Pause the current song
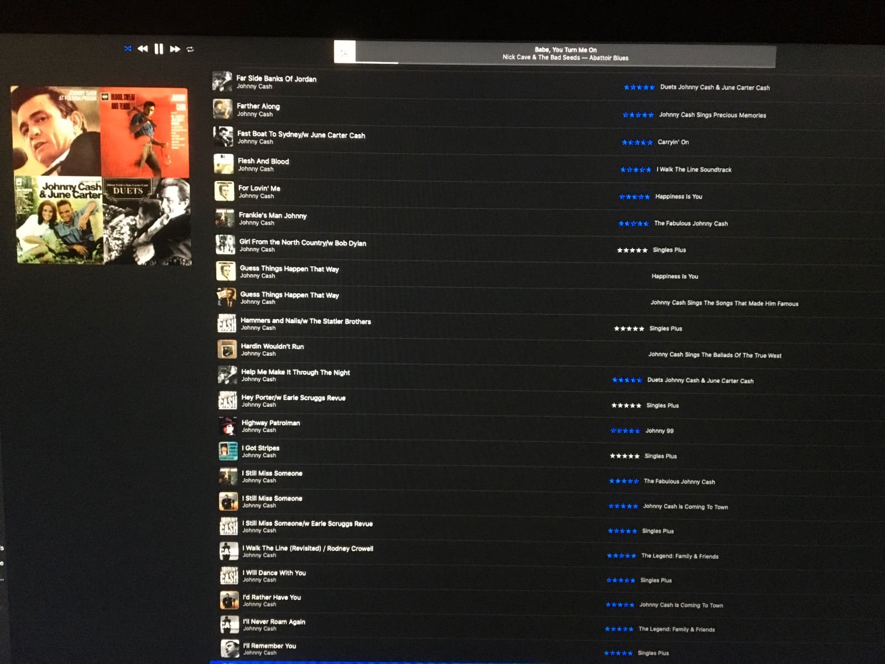 [x=159, y=49]
